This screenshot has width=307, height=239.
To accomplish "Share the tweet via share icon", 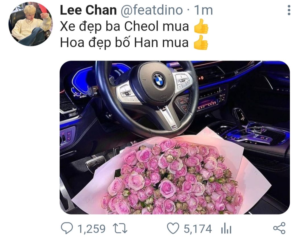I will (279, 228).
